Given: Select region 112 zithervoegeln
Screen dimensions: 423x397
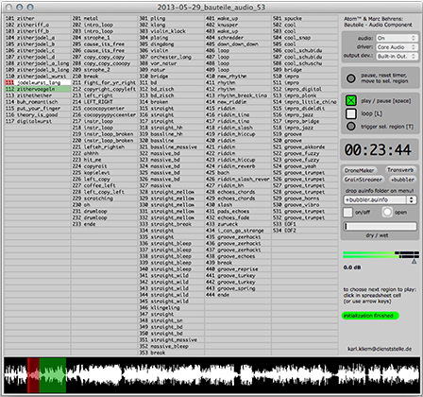Looking at the screenshot, I should click(x=38, y=89).
